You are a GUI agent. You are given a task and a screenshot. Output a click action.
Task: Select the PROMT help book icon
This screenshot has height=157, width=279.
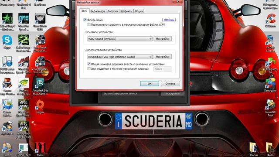tap(7, 61)
